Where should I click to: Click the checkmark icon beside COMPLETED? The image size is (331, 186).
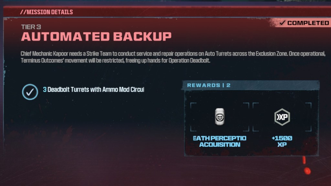pos(282,23)
